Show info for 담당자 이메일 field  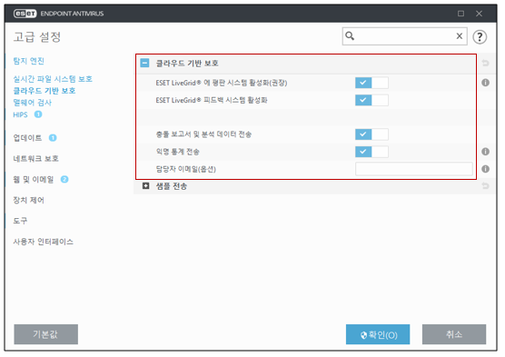point(485,169)
